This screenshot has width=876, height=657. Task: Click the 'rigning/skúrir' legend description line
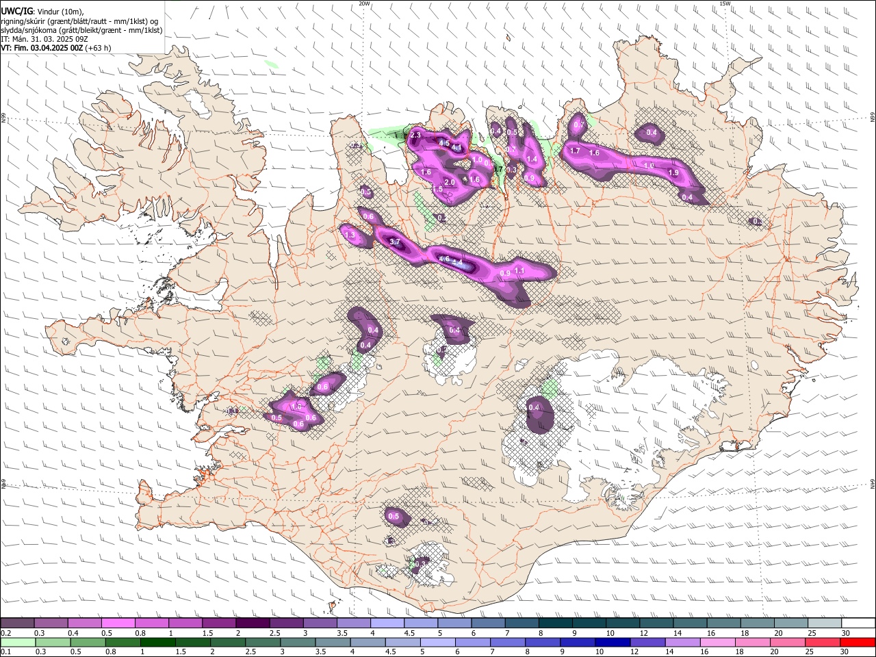(79, 21)
